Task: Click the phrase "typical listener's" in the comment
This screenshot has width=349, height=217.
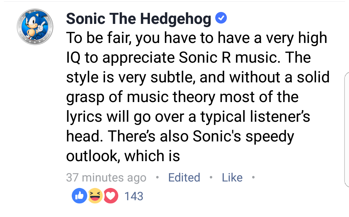Action: click(x=255, y=117)
